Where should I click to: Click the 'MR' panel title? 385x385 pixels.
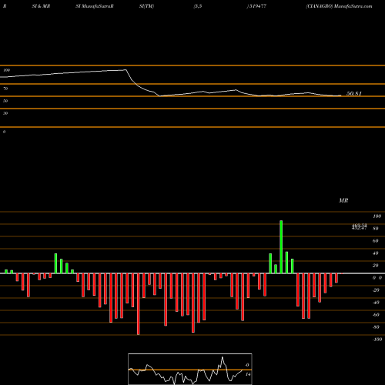click(x=343, y=200)
